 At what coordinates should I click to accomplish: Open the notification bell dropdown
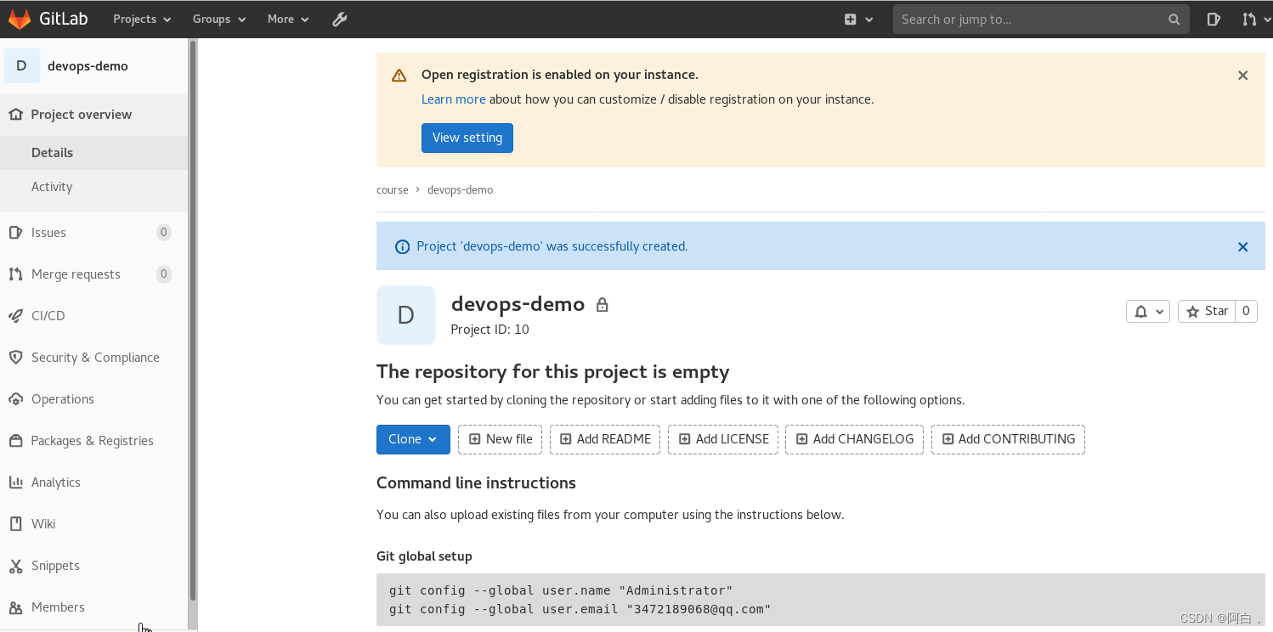(1148, 311)
